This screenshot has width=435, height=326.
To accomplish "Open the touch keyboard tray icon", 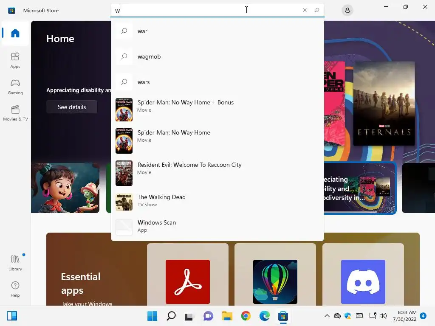I will click(359, 316).
